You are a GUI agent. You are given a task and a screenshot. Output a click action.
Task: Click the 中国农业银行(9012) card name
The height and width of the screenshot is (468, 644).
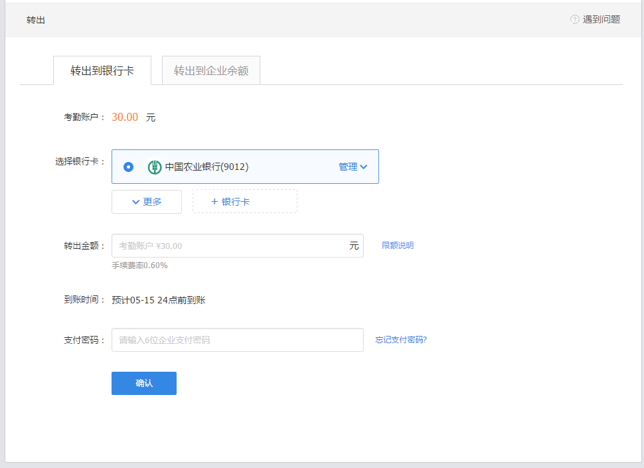coord(206,167)
